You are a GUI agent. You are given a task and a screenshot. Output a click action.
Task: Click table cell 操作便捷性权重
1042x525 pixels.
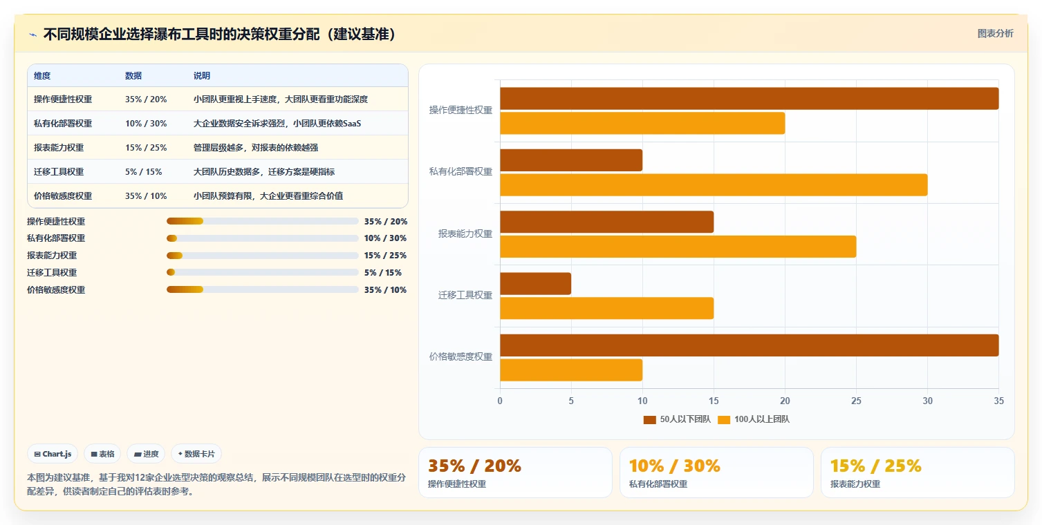point(63,99)
